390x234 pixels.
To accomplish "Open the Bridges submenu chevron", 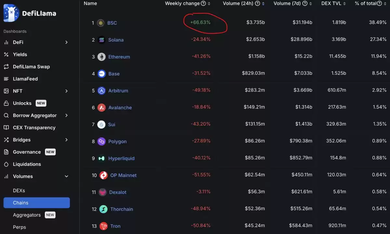I will 66,140.
